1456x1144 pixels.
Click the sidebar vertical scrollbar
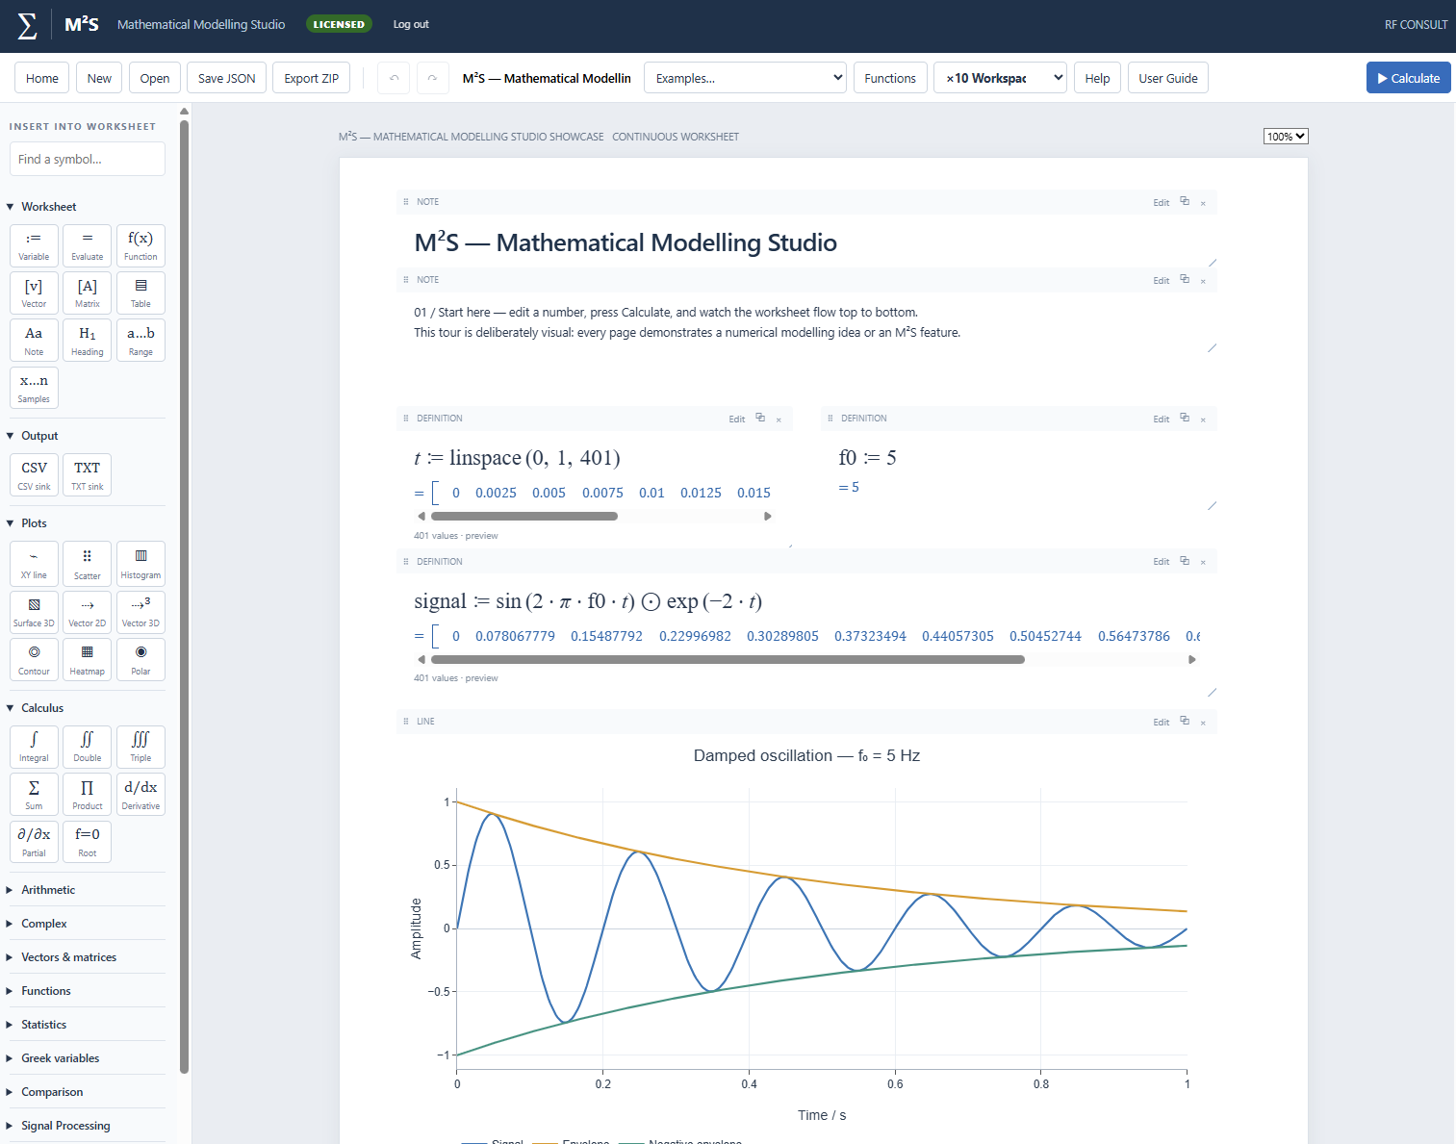point(184,597)
